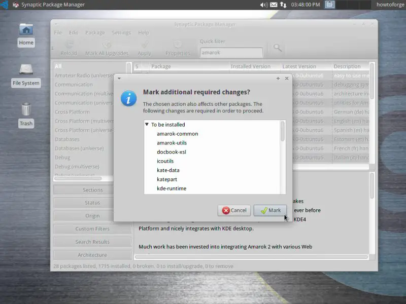Click the Mark button in the dialog
This screenshot has height=304, width=406.
[270, 210]
